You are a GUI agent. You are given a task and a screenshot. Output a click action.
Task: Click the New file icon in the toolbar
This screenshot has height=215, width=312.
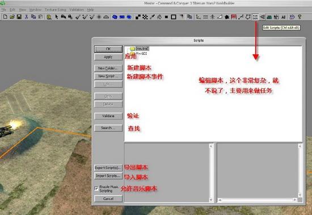coord(5,17)
